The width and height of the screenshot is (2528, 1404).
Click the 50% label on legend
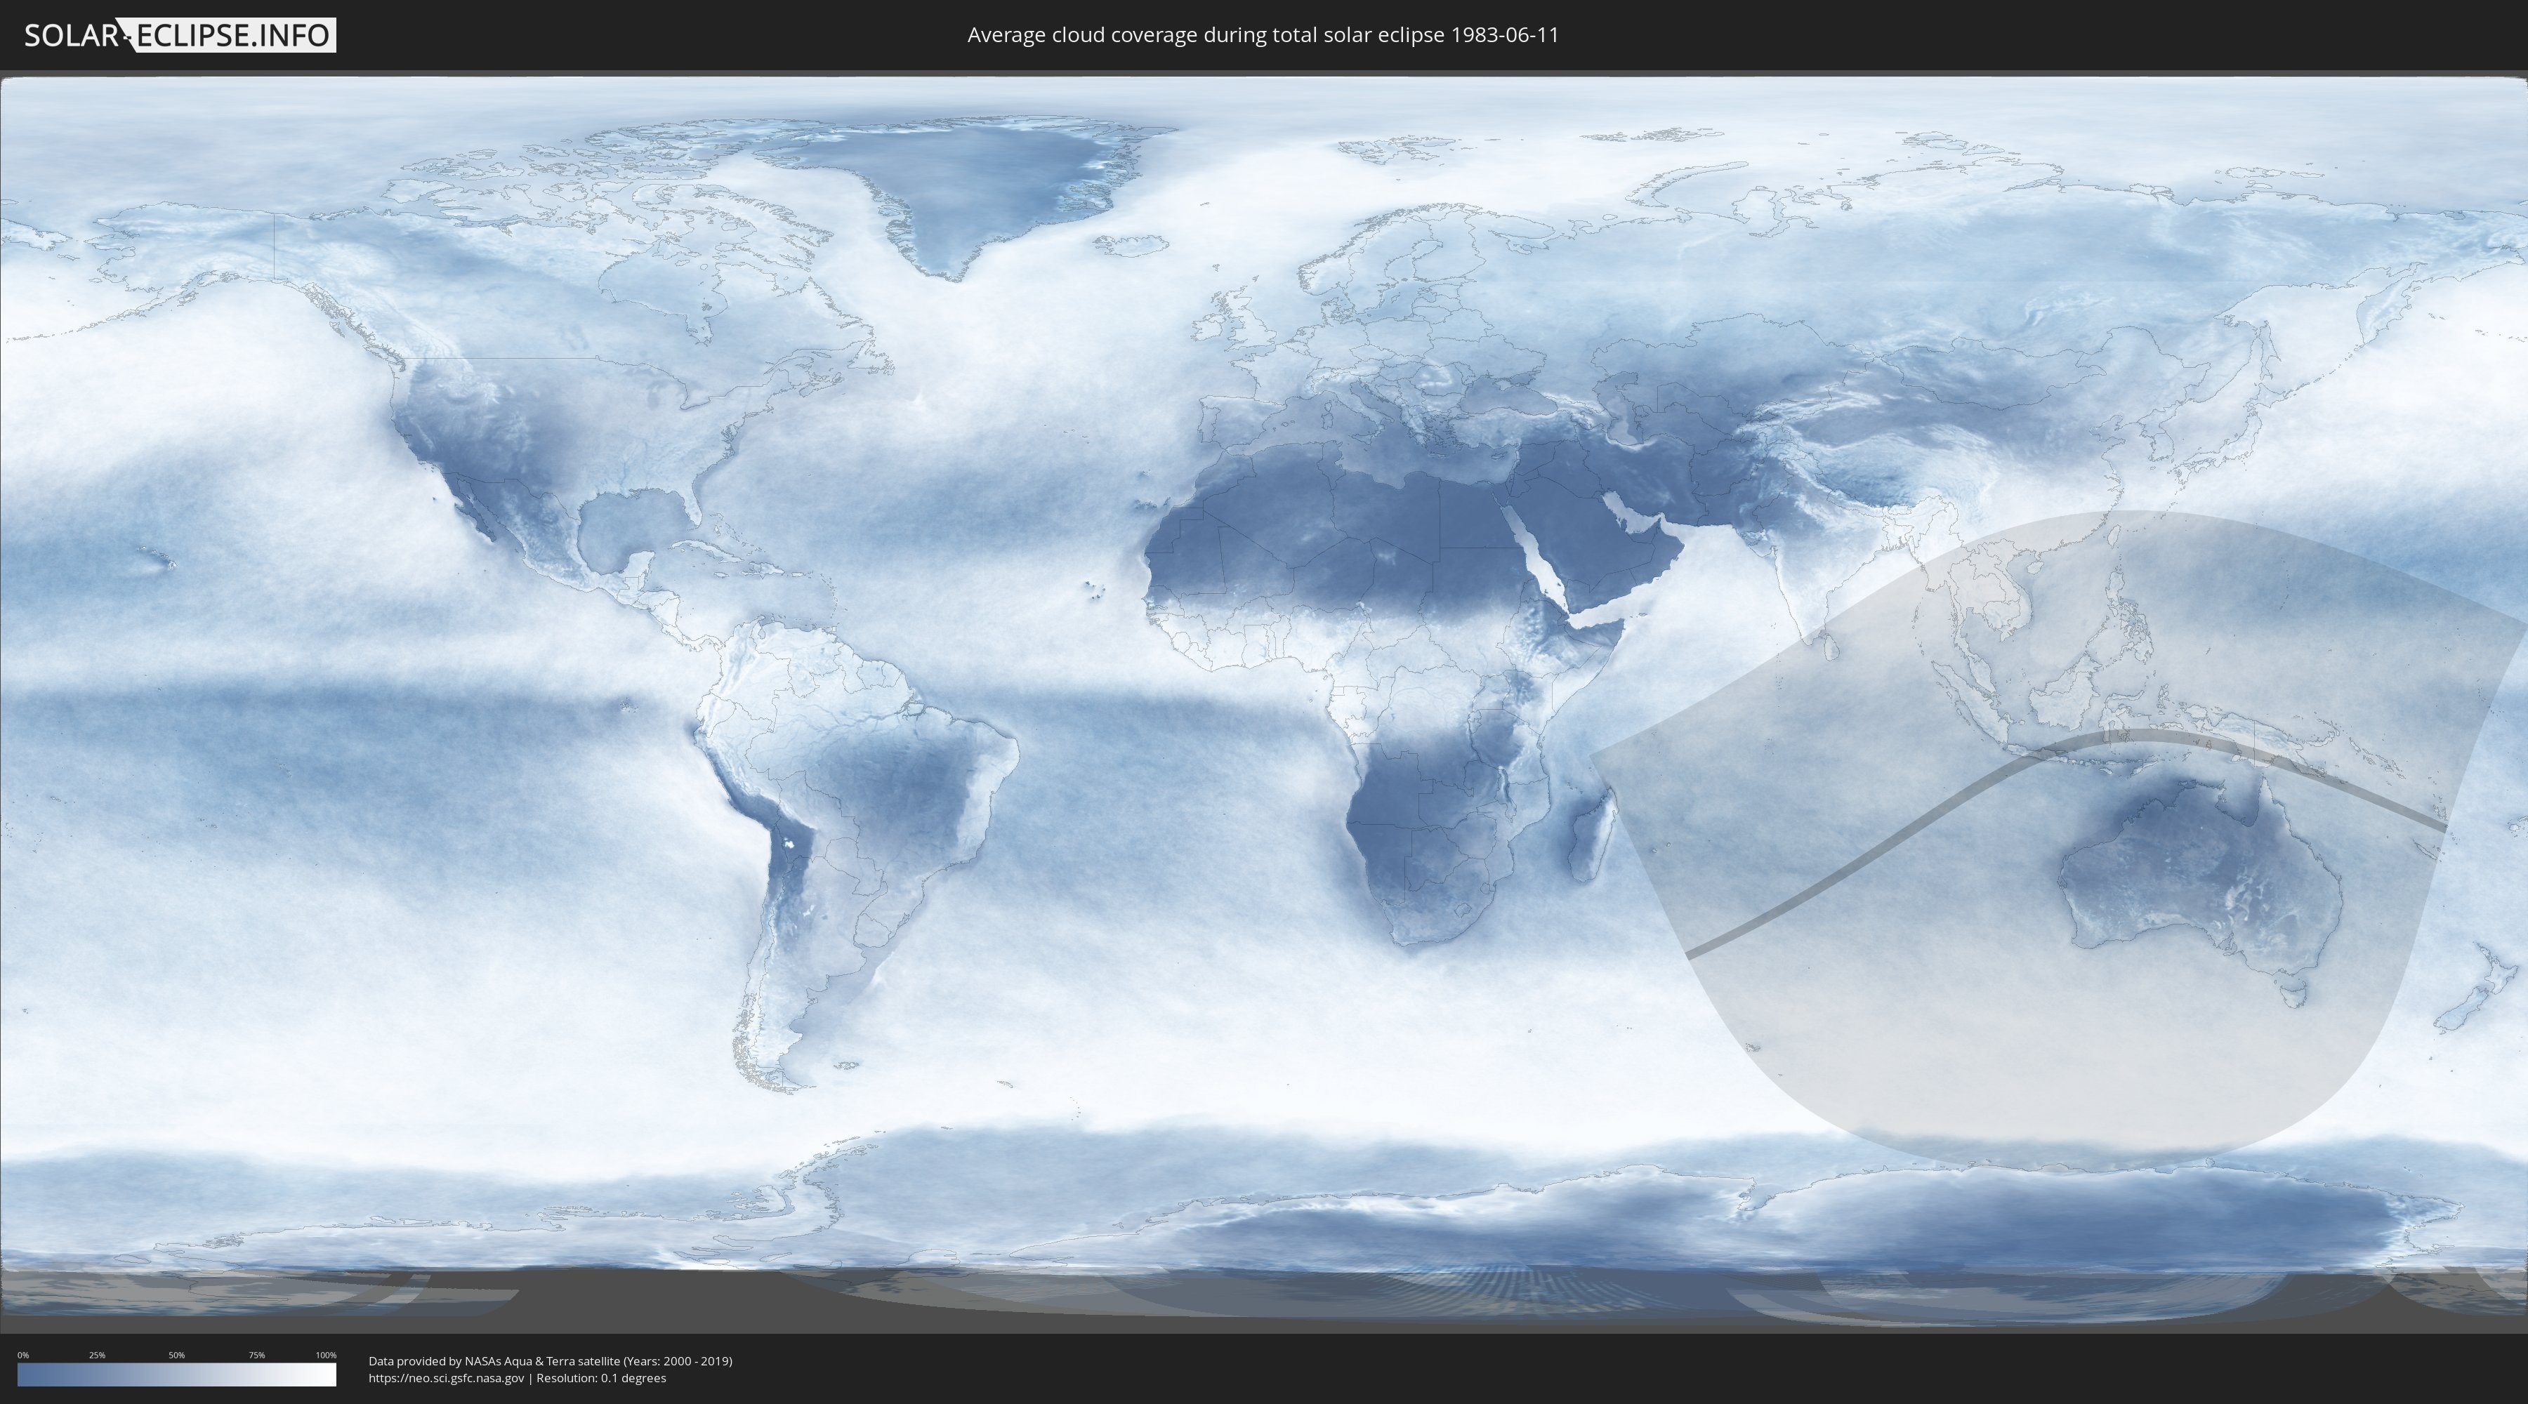click(177, 1355)
